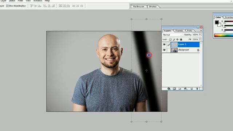
Task: Create a new layer set
Action: click(x=179, y=89)
